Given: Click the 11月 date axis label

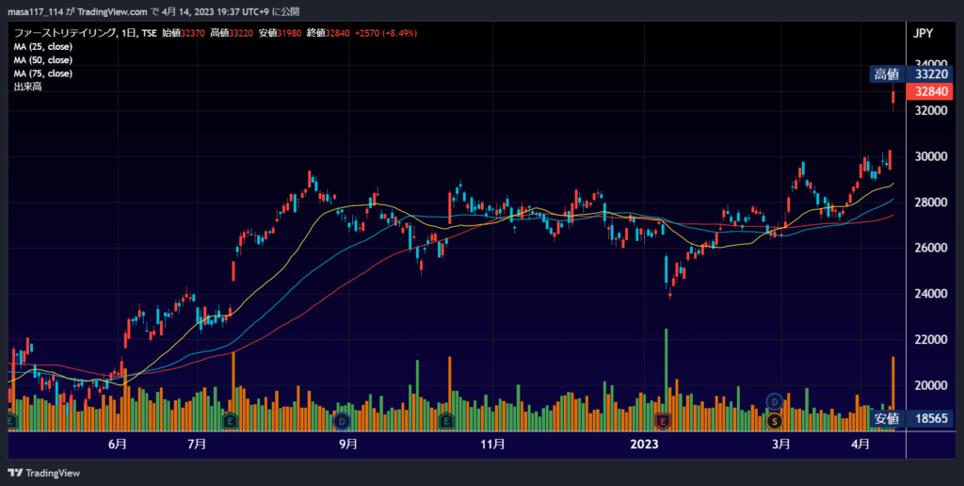Looking at the screenshot, I should [492, 444].
